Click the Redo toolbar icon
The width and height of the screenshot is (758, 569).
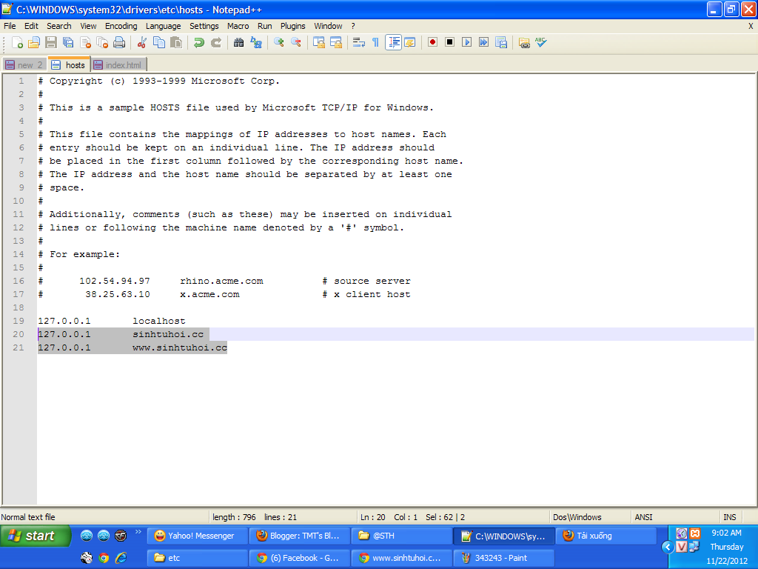click(x=216, y=42)
